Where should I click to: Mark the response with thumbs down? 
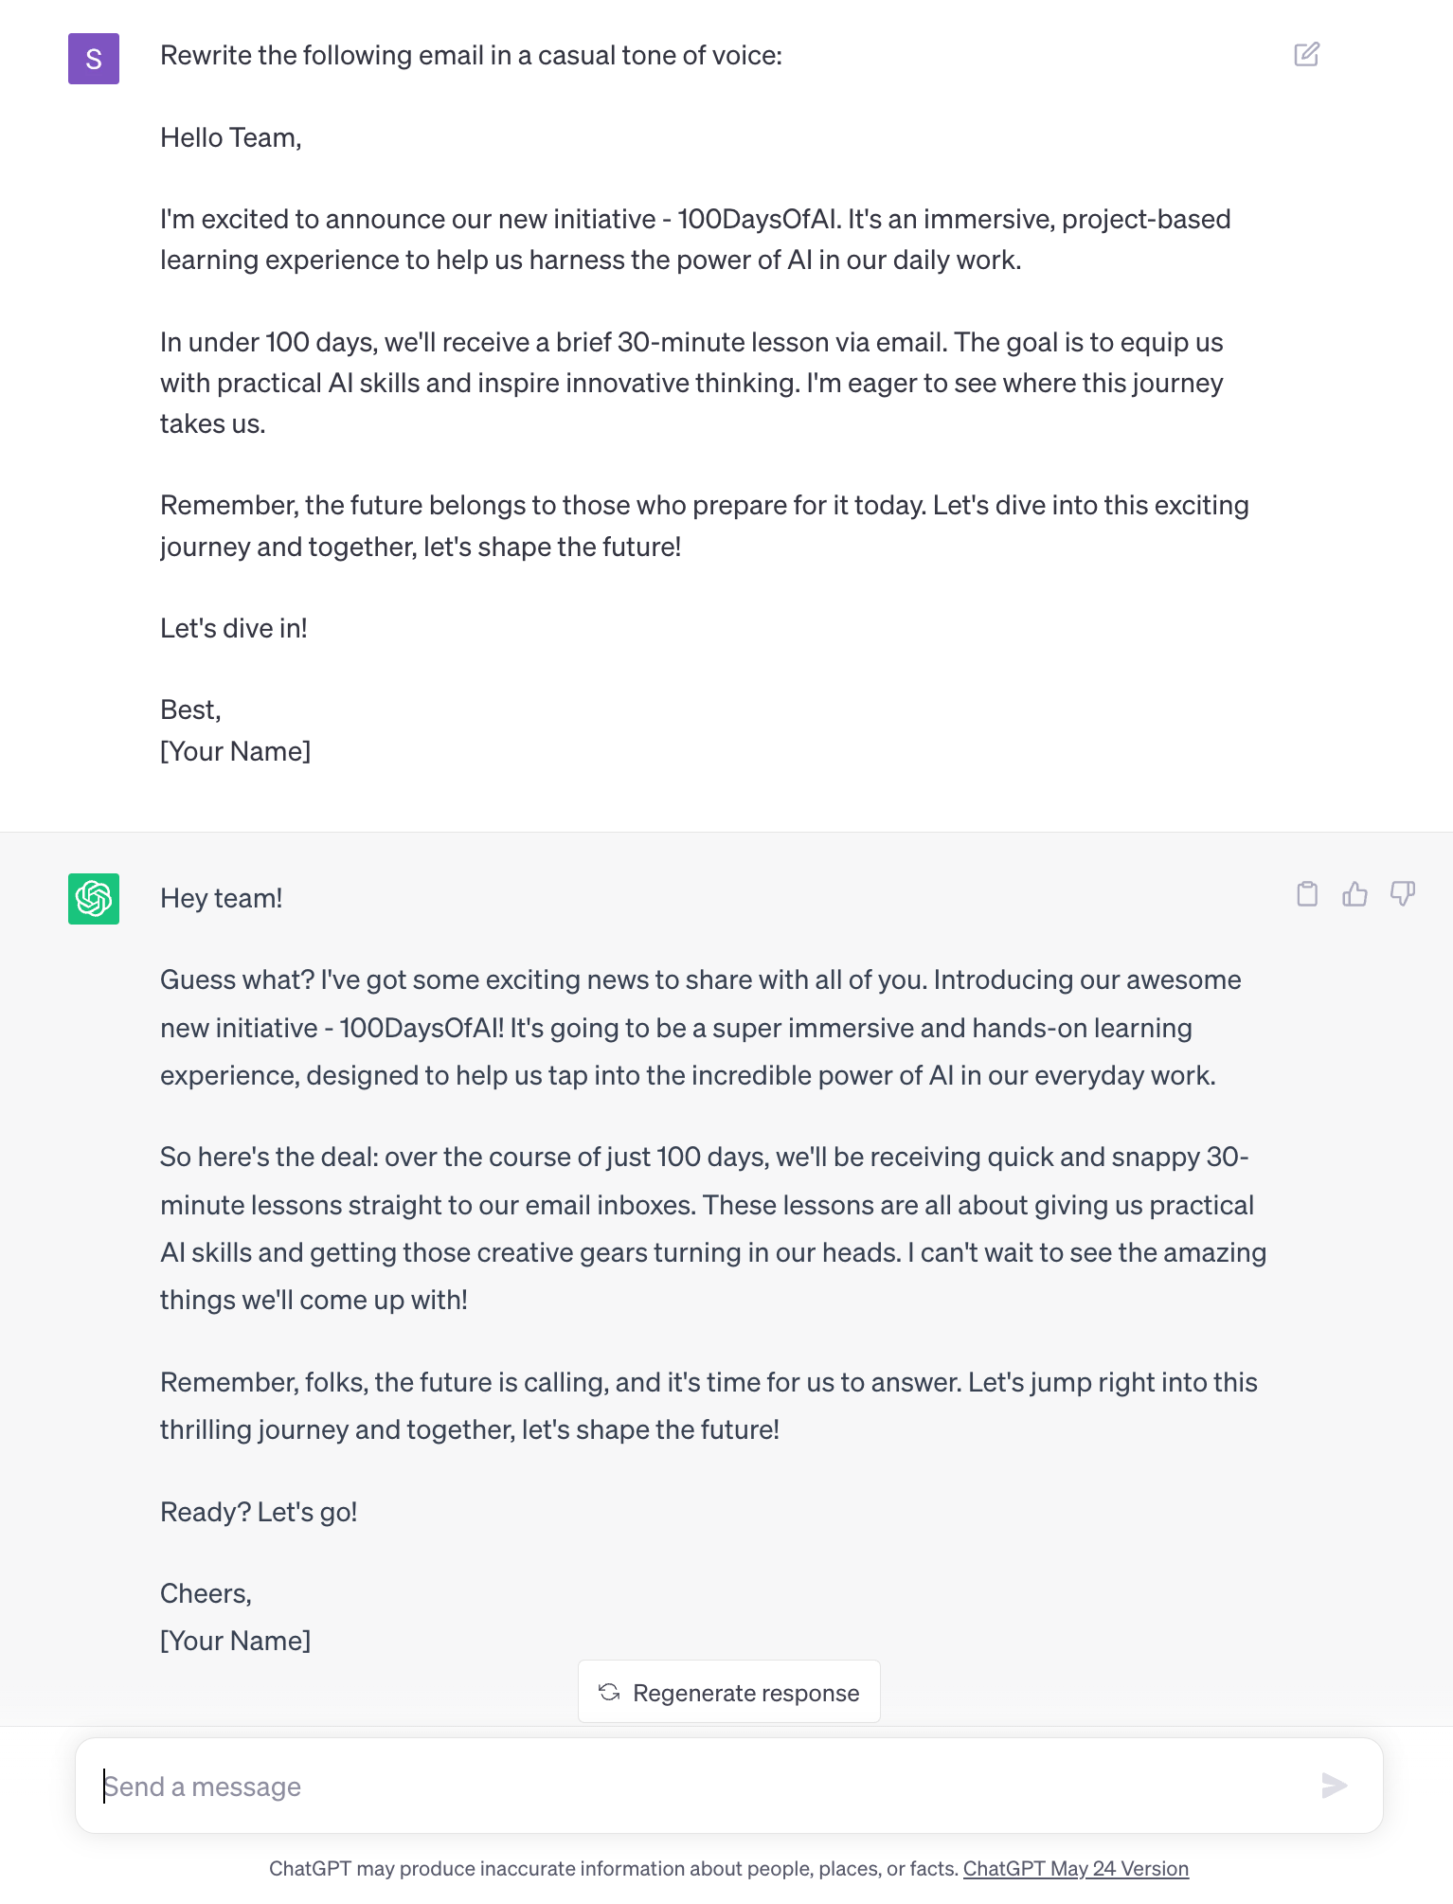(x=1403, y=893)
